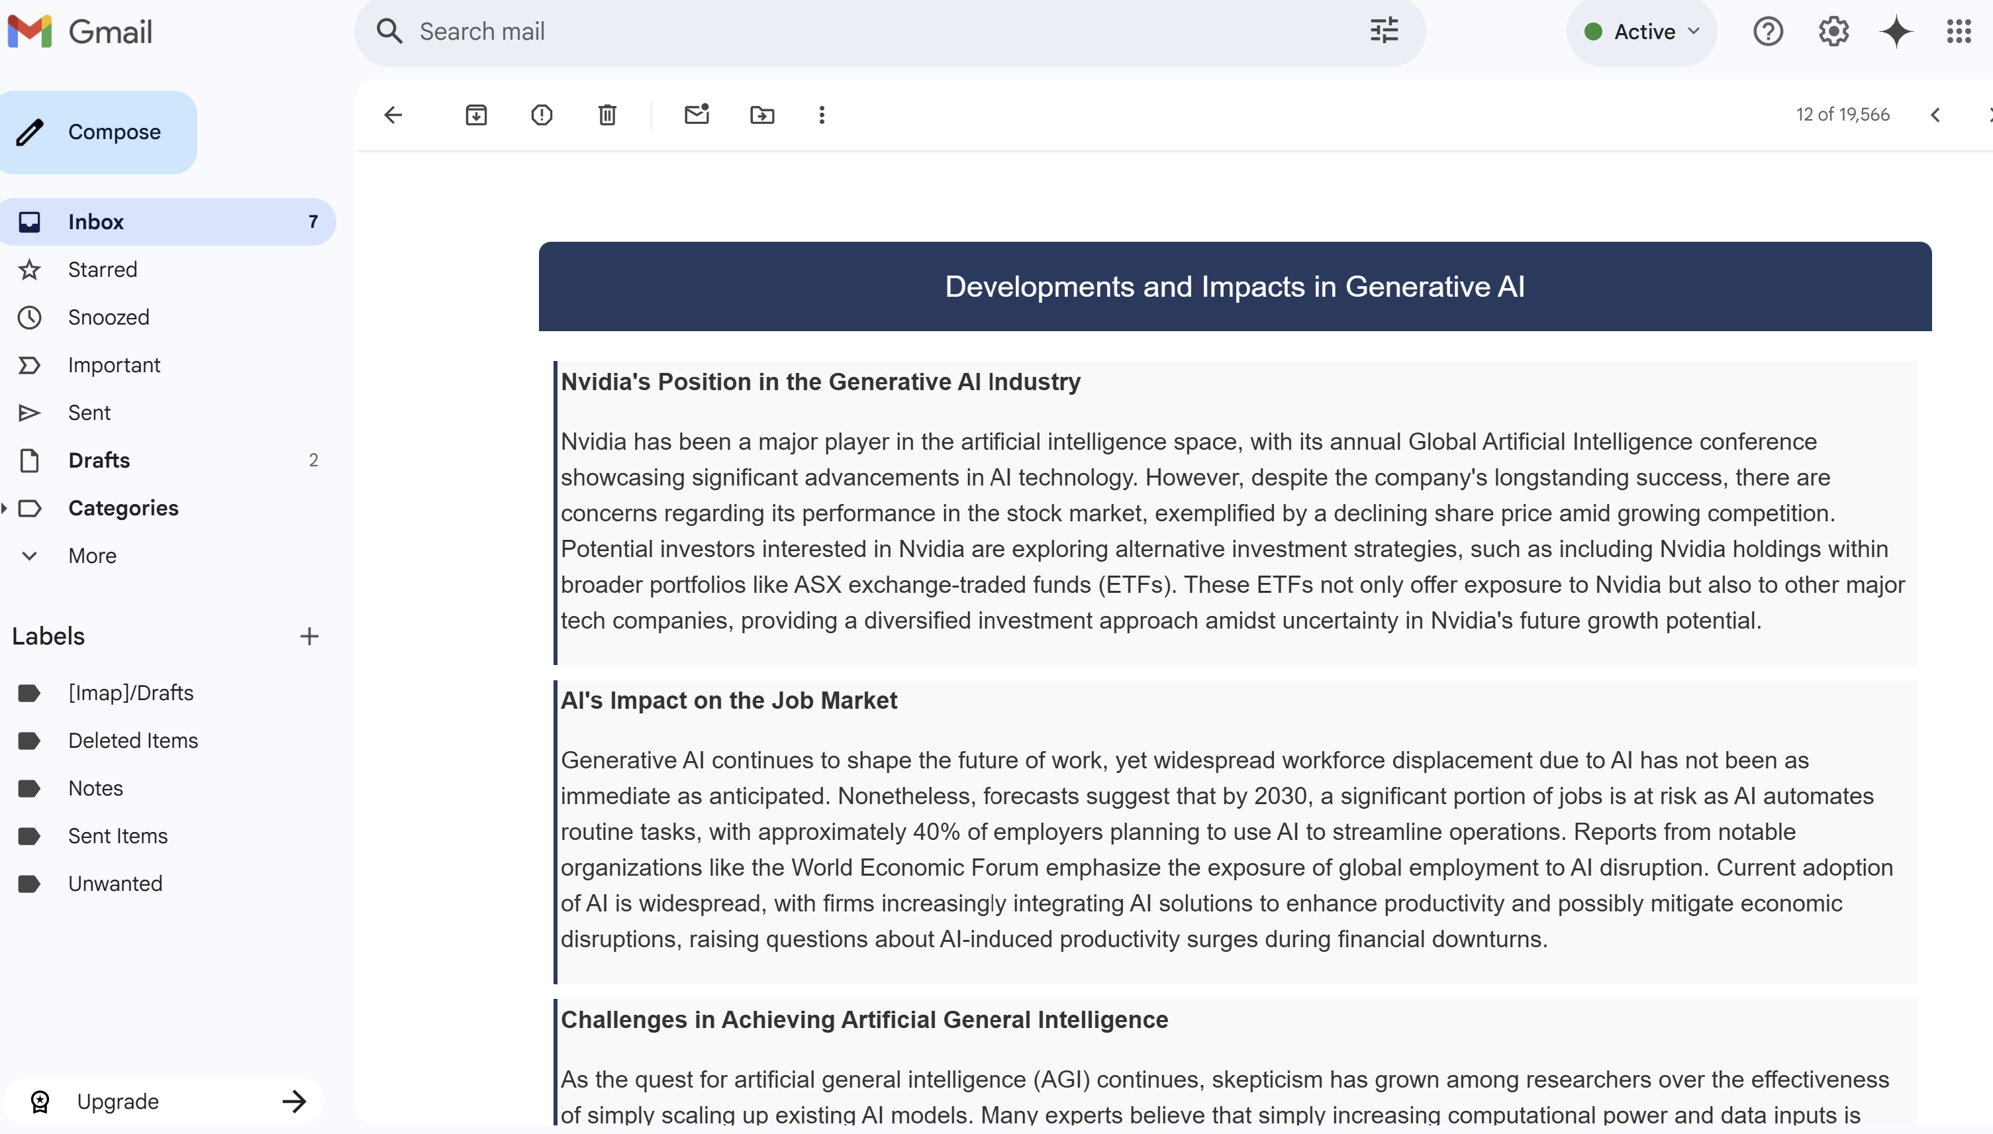Image resolution: width=1993 pixels, height=1134 pixels.
Task: Open the Drafts folder
Action: 99,460
